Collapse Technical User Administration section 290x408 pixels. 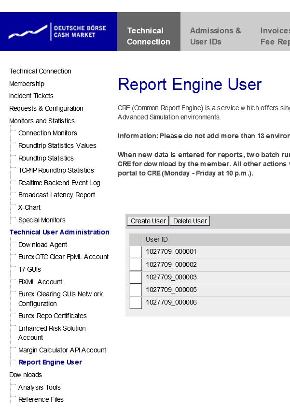coord(59,232)
